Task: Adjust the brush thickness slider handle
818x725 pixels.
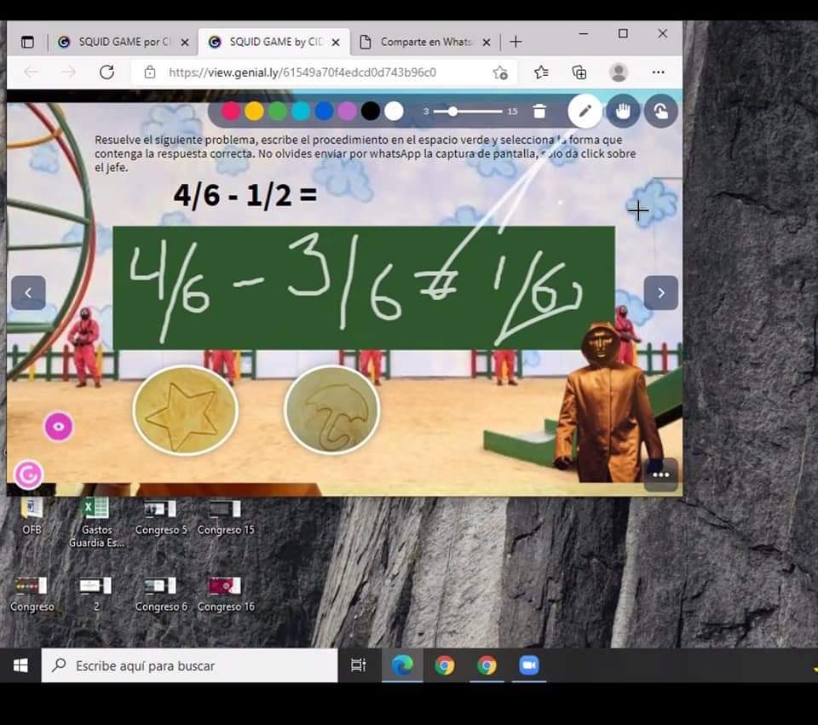Action: click(452, 111)
